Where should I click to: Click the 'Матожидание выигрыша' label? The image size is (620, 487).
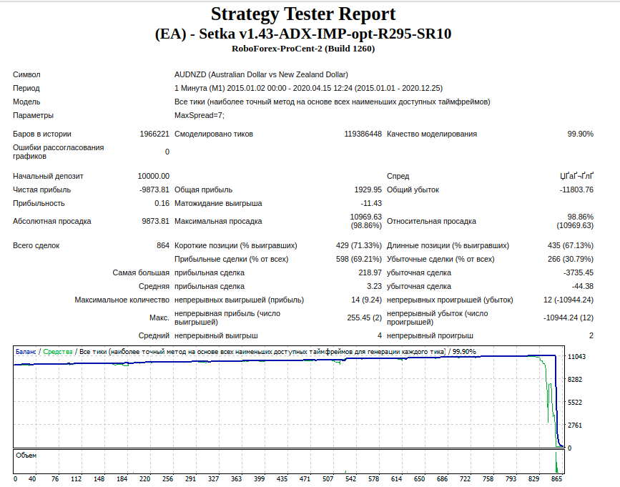click(218, 204)
